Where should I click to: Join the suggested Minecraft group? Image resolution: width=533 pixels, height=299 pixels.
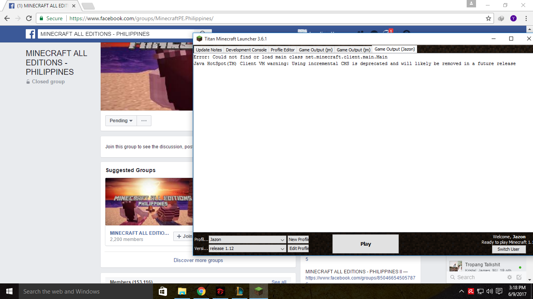click(x=184, y=236)
